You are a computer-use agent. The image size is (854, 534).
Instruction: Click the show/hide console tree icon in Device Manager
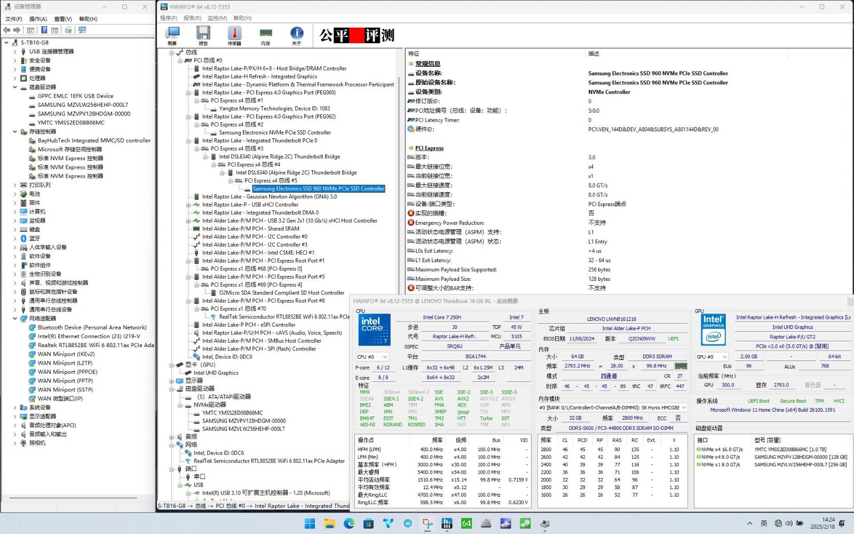pyautogui.click(x=30, y=30)
